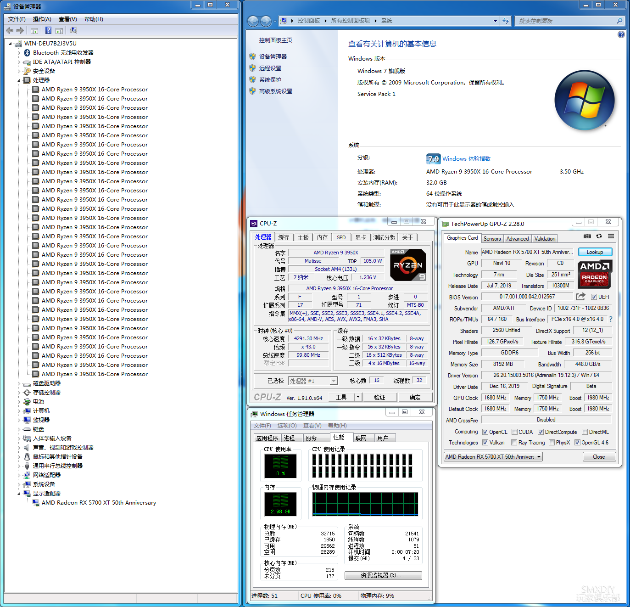Switch to the 进程 tab in Task Manager
Image resolution: width=630 pixels, height=607 pixels.
click(290, 438)
